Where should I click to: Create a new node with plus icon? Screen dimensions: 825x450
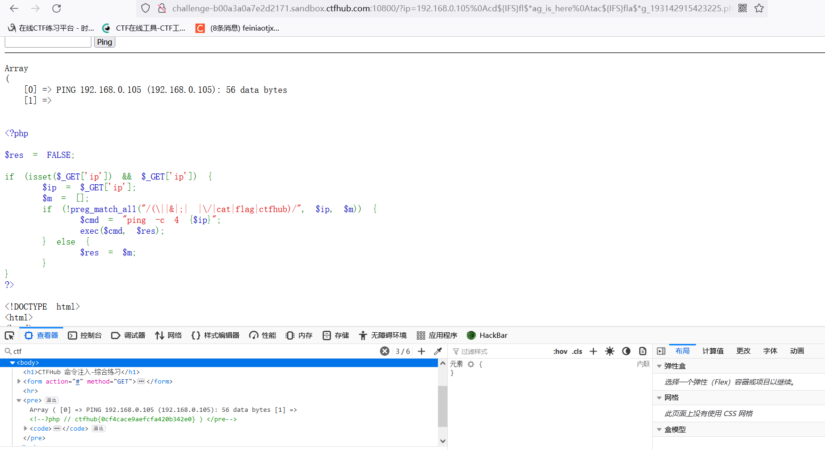[421, 351]
